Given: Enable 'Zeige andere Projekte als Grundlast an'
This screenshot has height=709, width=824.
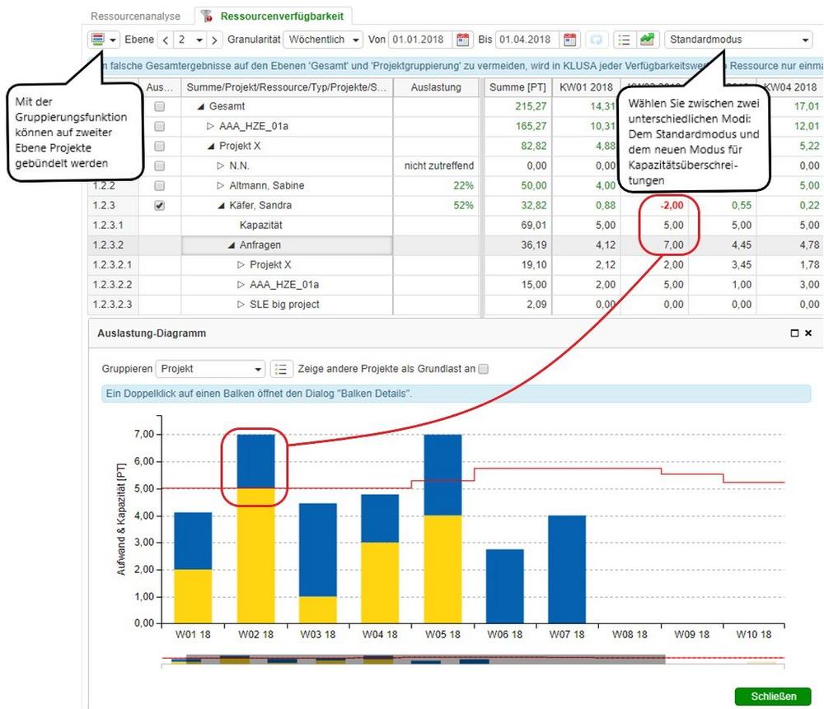Looking at the screenshot, I should tap(484, 369).
